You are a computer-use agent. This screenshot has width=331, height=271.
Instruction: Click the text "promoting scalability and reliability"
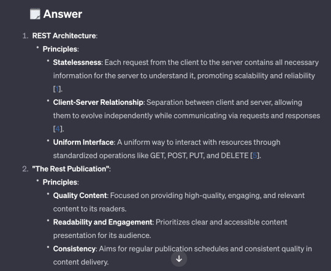pyautogui.click(x=256, y=76)
